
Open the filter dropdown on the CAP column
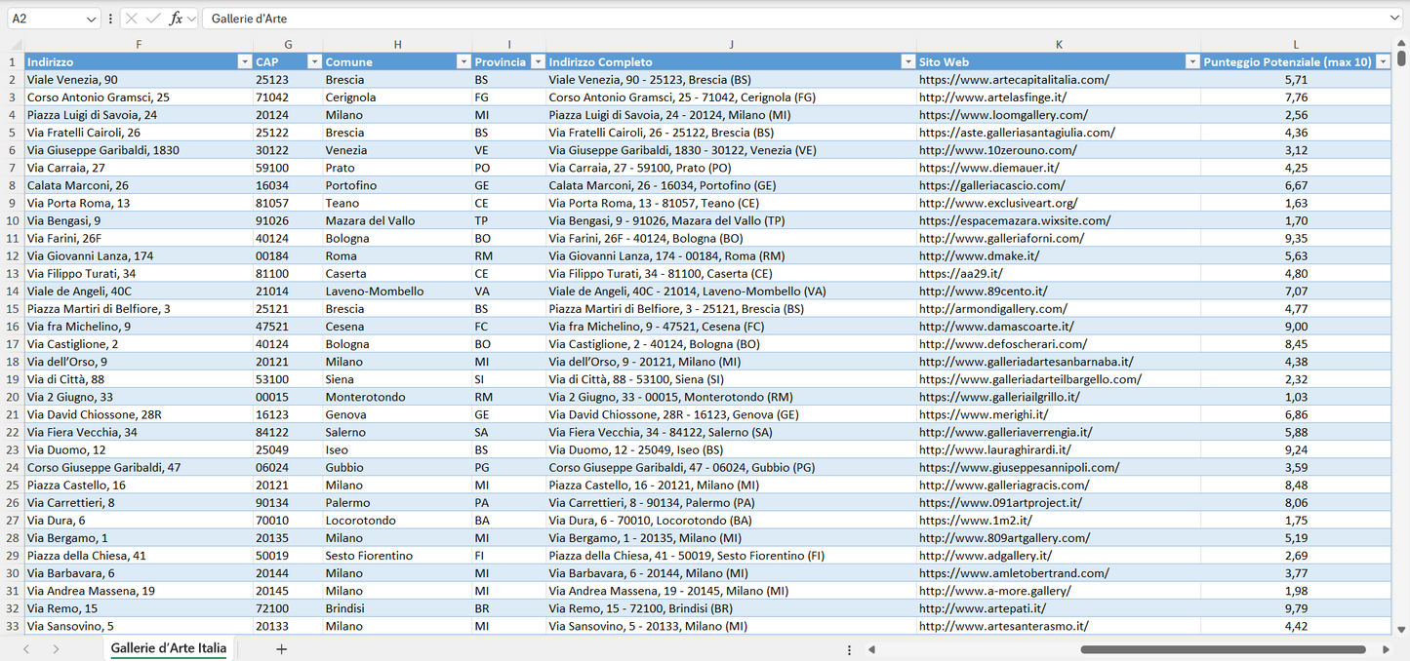314,61
